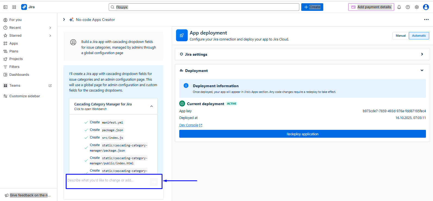Image resolution: width=433 pixels, height=201 pixels.
Task: Open the settings gear icon
Action: 417,7
